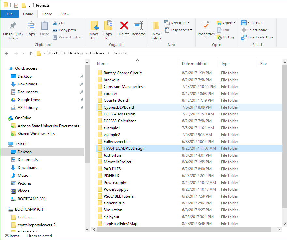Select the Battery Charge Circuit folder
Image resolution: width=287 pixels, height=240 pixels.
pyautogui.click(x=189, y=73)
